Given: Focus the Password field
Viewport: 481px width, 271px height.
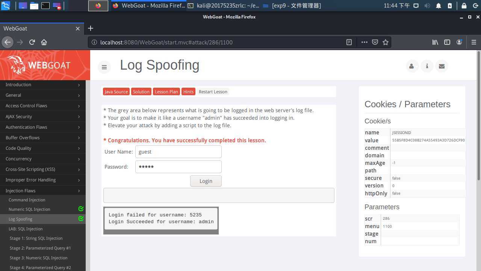Looking at the screenshot, I should tap(178, 167).
